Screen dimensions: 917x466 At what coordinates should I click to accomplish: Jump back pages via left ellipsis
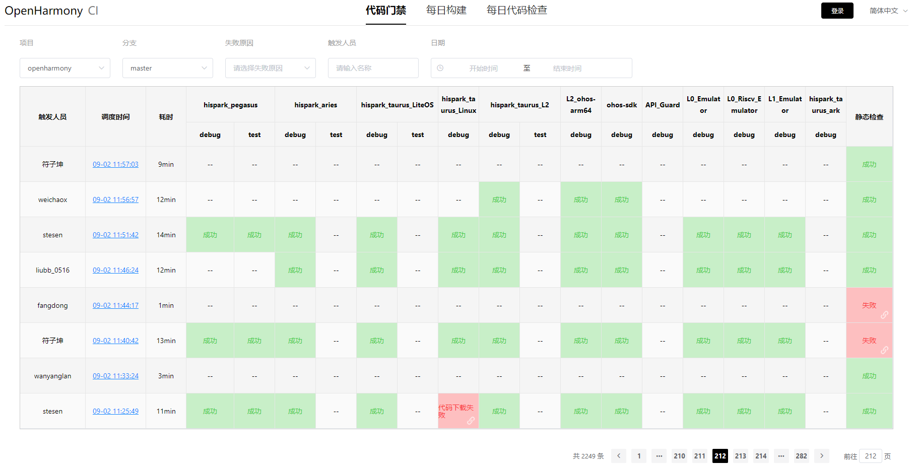[659, 456]
